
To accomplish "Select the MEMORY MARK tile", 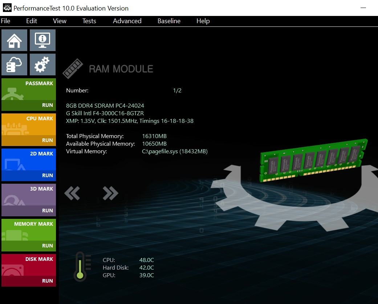I will coord(29,230).
